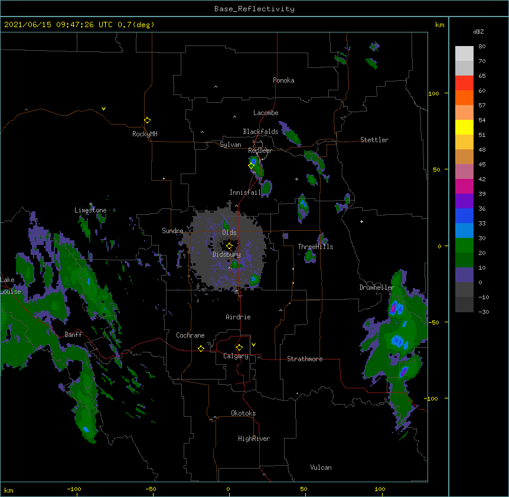Viewport: 509px width, 497px height.
Task: Click the Strathmore city label
Action: [x=305, y=359]
